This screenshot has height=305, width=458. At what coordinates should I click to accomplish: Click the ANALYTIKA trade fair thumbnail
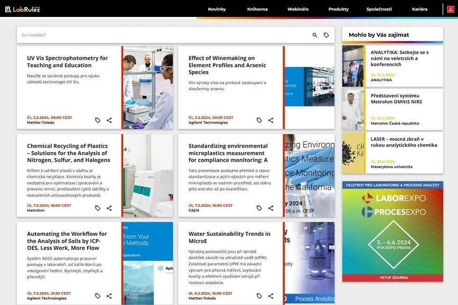pyautogui.click(x=353, y=66)
